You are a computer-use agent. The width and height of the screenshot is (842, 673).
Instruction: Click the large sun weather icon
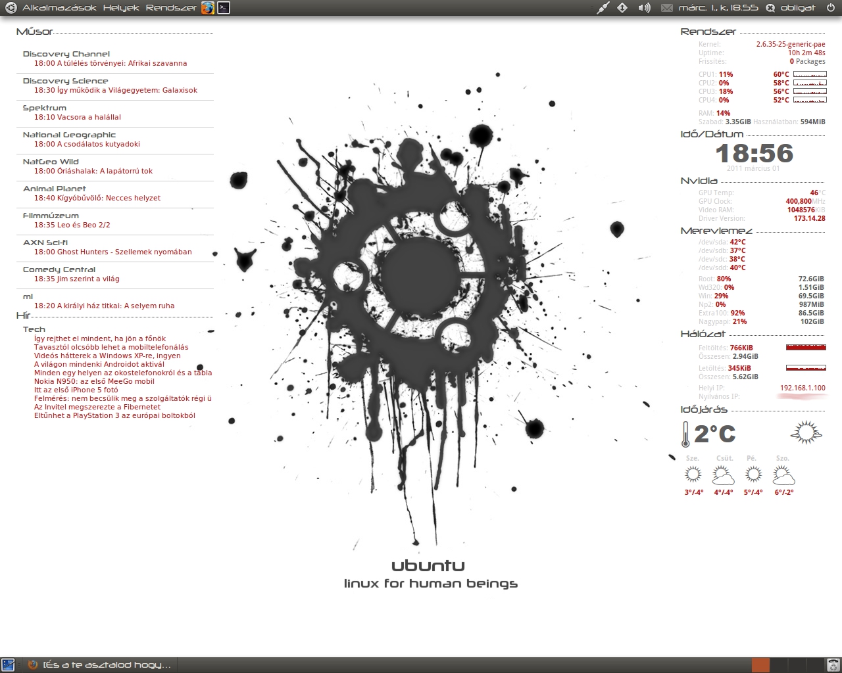(806, 432)
